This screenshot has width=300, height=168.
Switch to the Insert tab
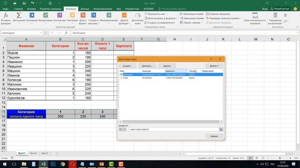point(31,9)
